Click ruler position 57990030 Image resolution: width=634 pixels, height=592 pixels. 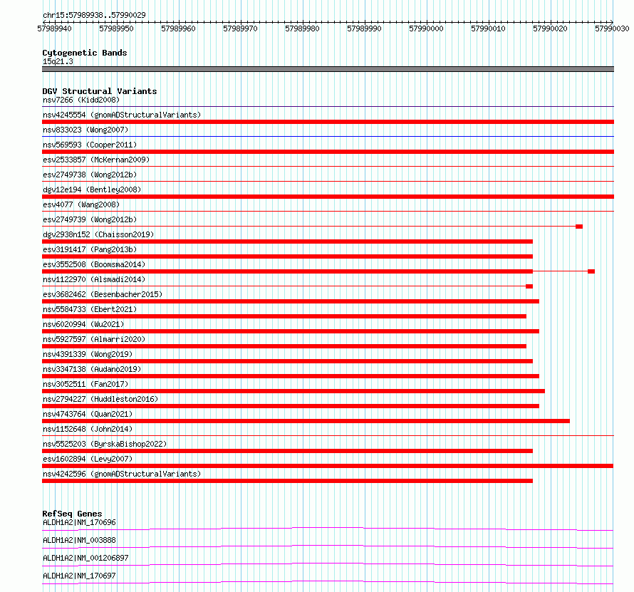pyautogui.click(x=612, y=28)
